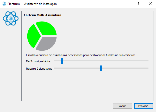Click the small Electrum title bar icon
The width and height of the screenshot is (156, 112).
[x=4, y=4]
